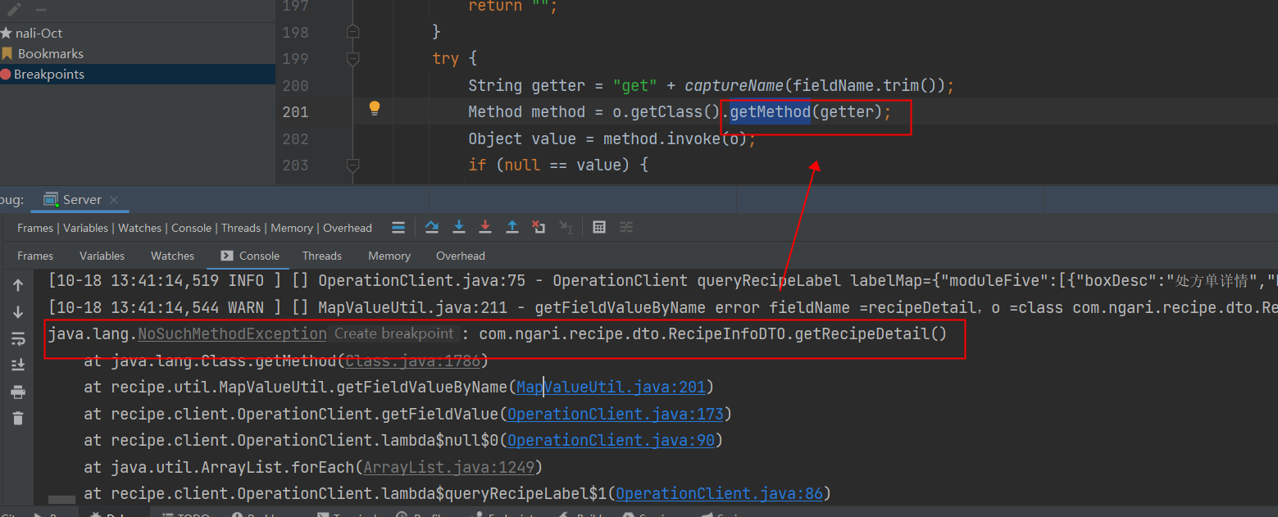Image resolution: width=1278 pixels, height=517 pixels.
Task: Click highlighted getMethod in line 201
Action: coord(770,112)
